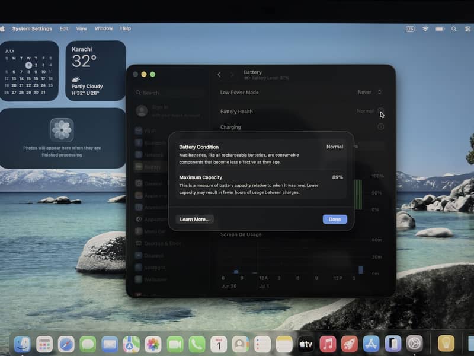Open the Apps launcher in the Dock

44,344
